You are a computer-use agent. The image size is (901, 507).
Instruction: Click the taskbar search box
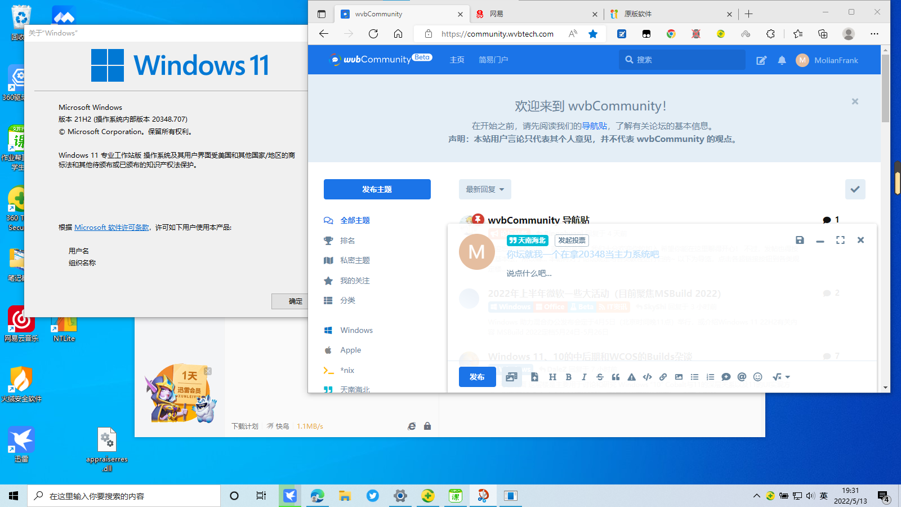pyautogui.click(x=124, y=496)
